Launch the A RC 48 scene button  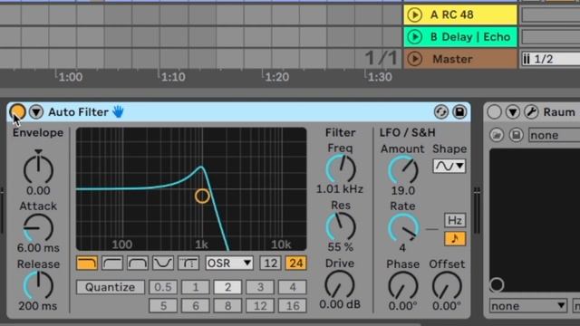[x=415, y=14]
